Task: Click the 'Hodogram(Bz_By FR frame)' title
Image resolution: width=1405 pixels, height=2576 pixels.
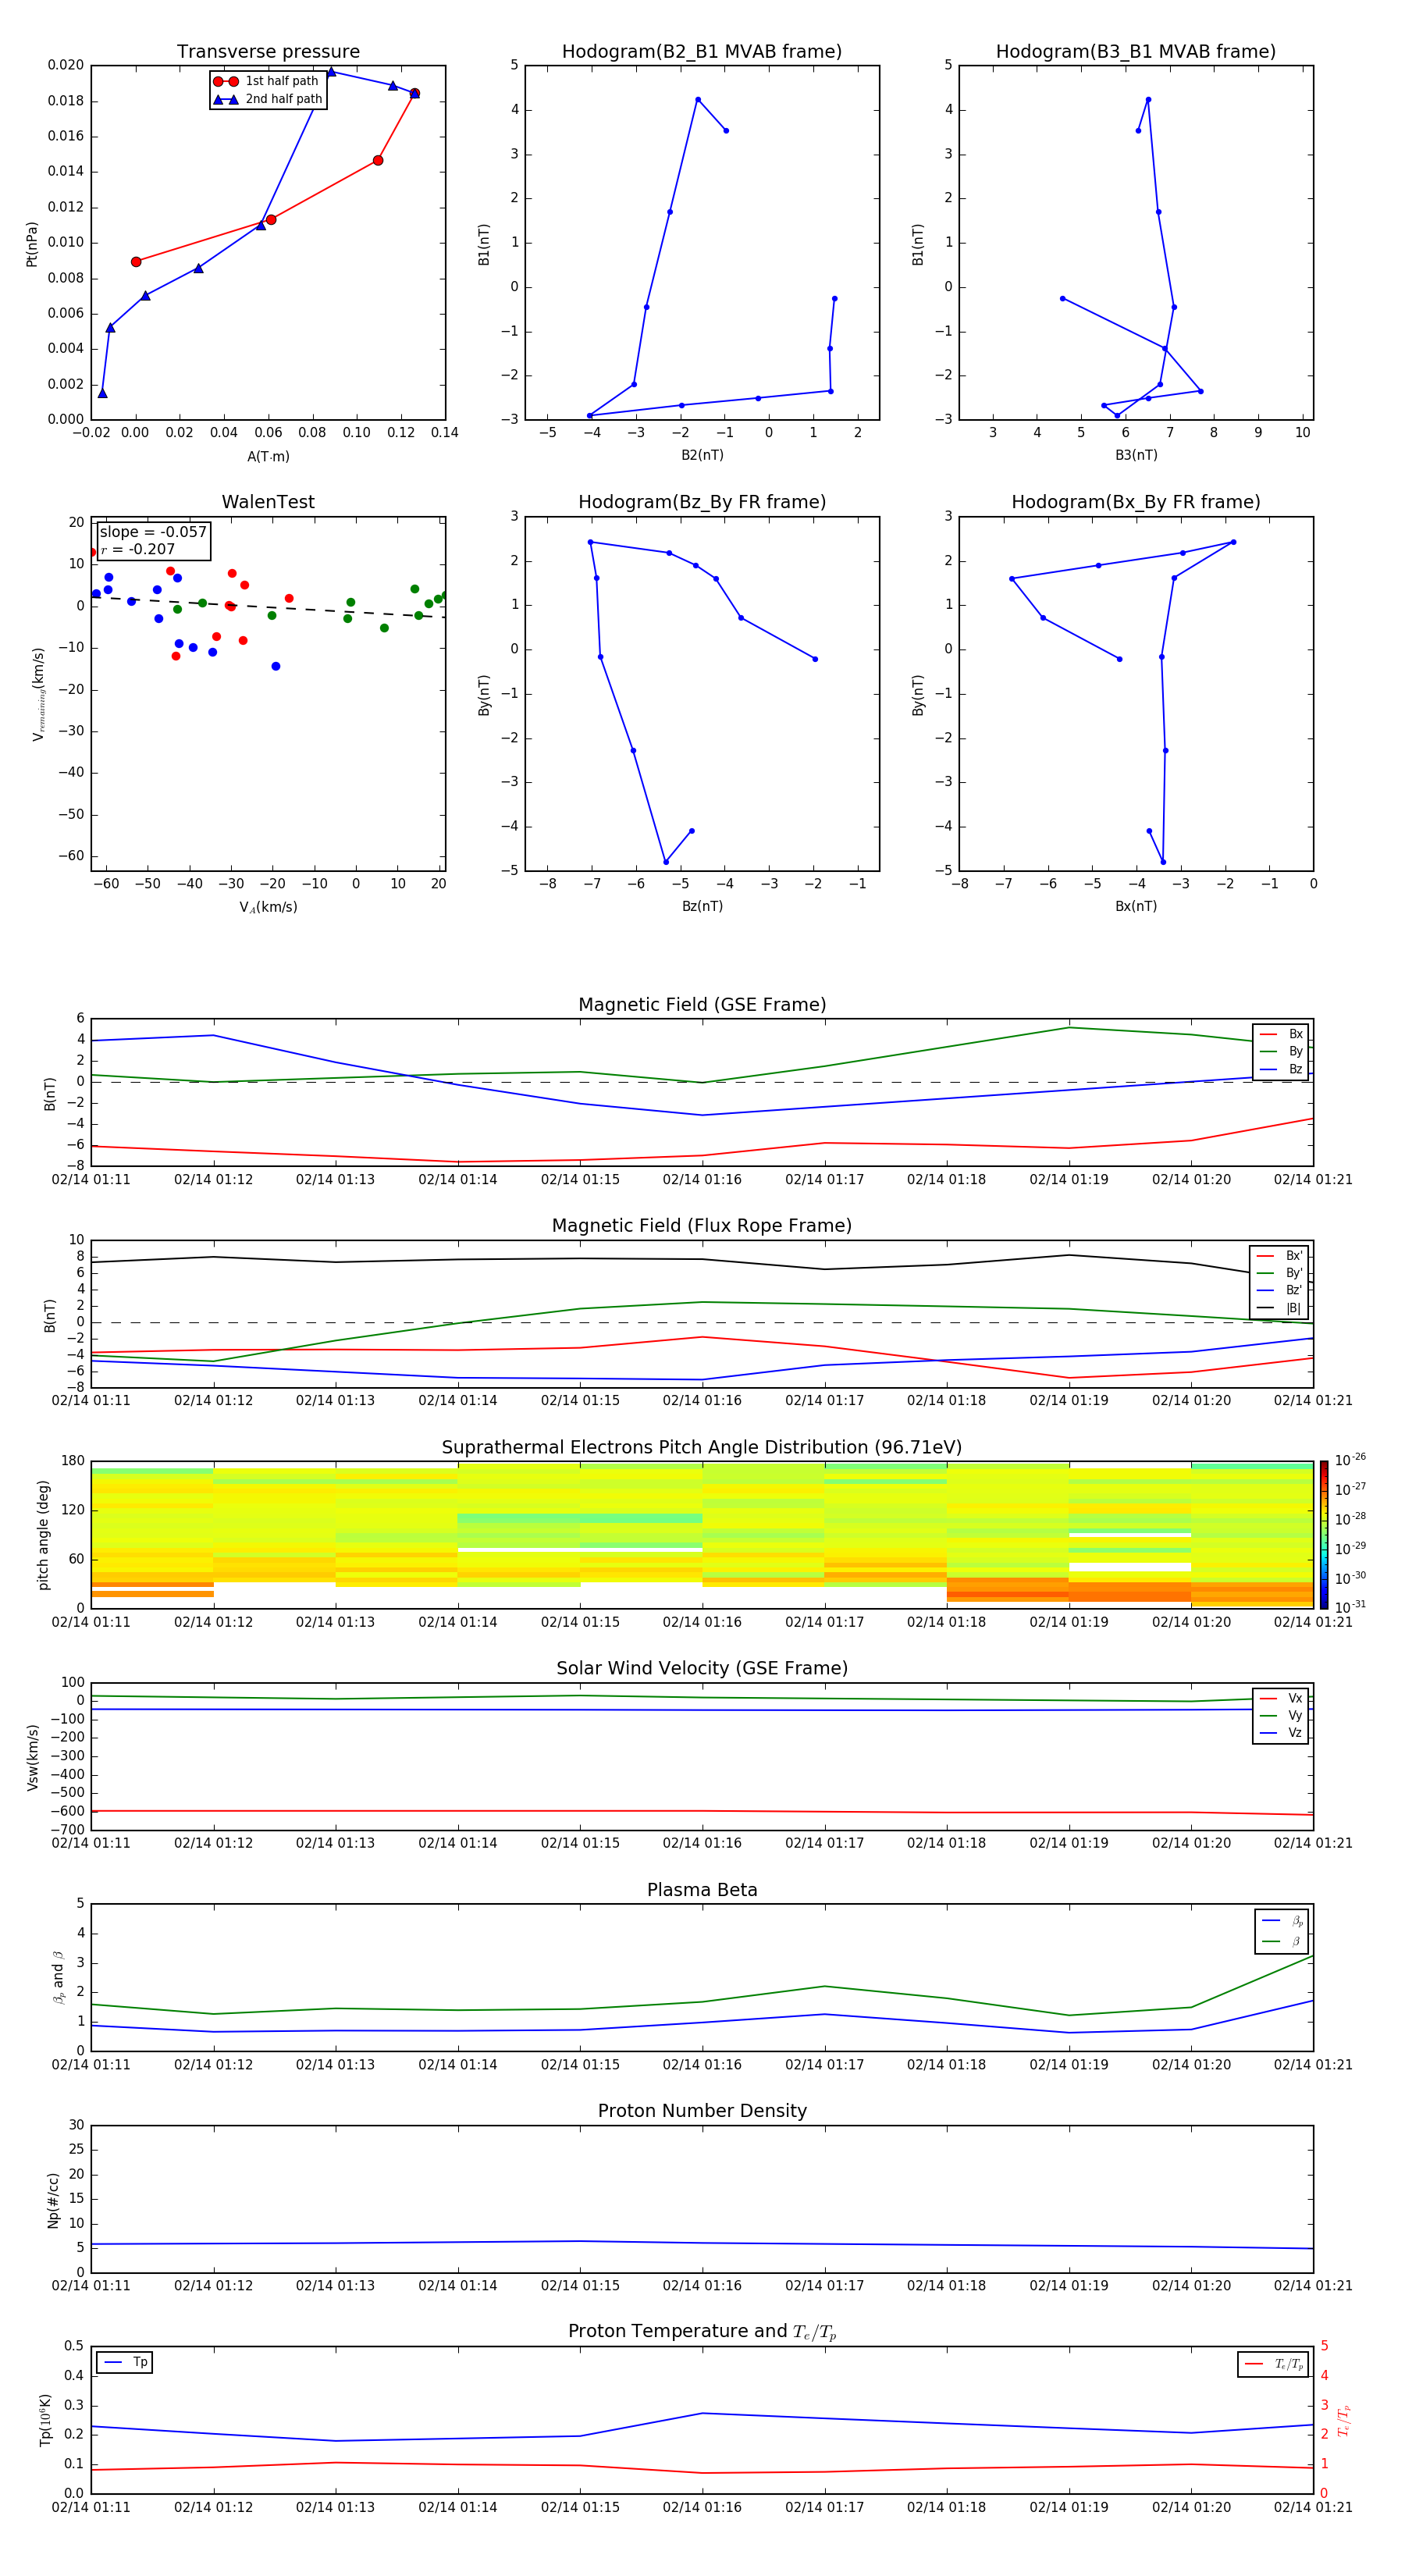Action: point(702,502)
